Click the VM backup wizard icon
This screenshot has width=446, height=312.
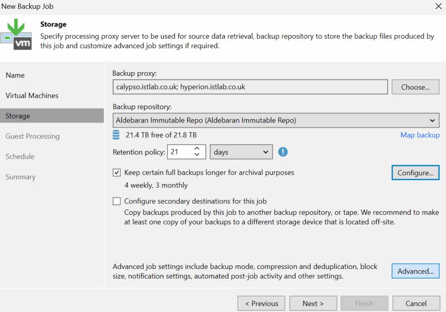click(x=16, y=34)
